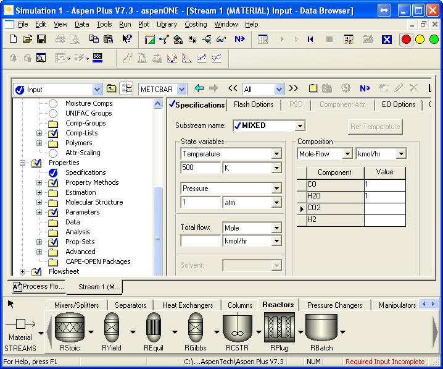Switch to Flash Options tab

click(254, 104)
